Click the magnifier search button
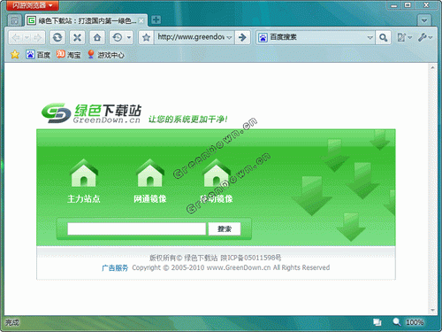The width and height of the screenshot is (442, 332). pos(383,37)
